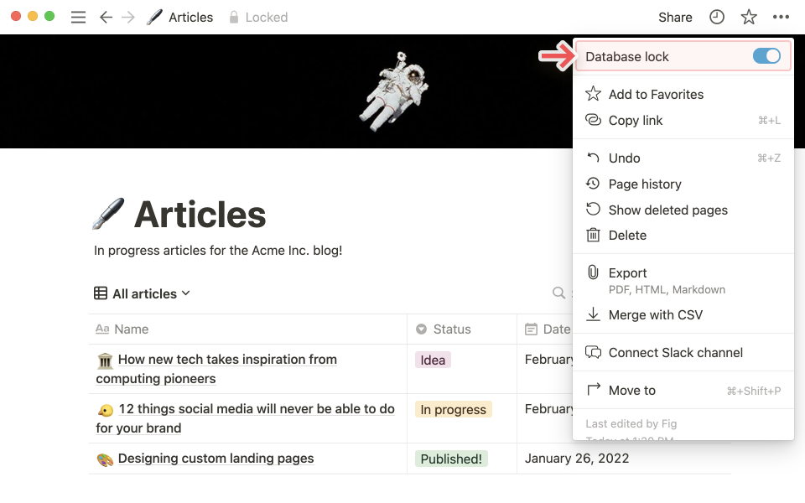Click the favorite star icon in top bar
Viewport: 805px width, 503px height.
click(x=749, y=17)
